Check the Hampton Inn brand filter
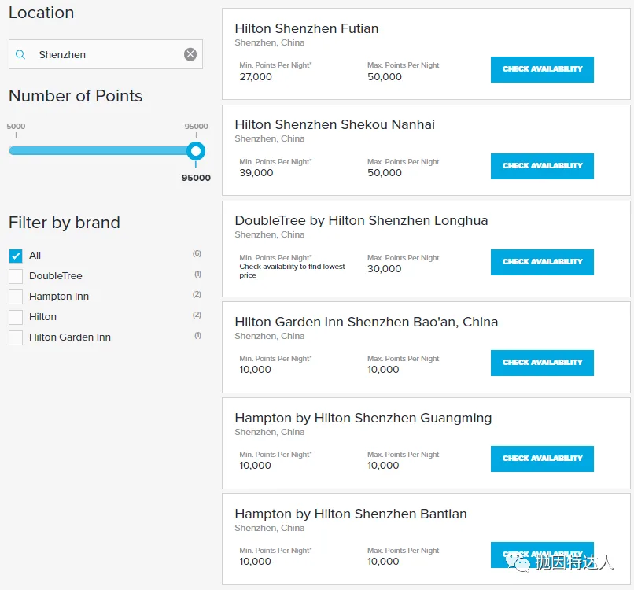 pos(16,297)
